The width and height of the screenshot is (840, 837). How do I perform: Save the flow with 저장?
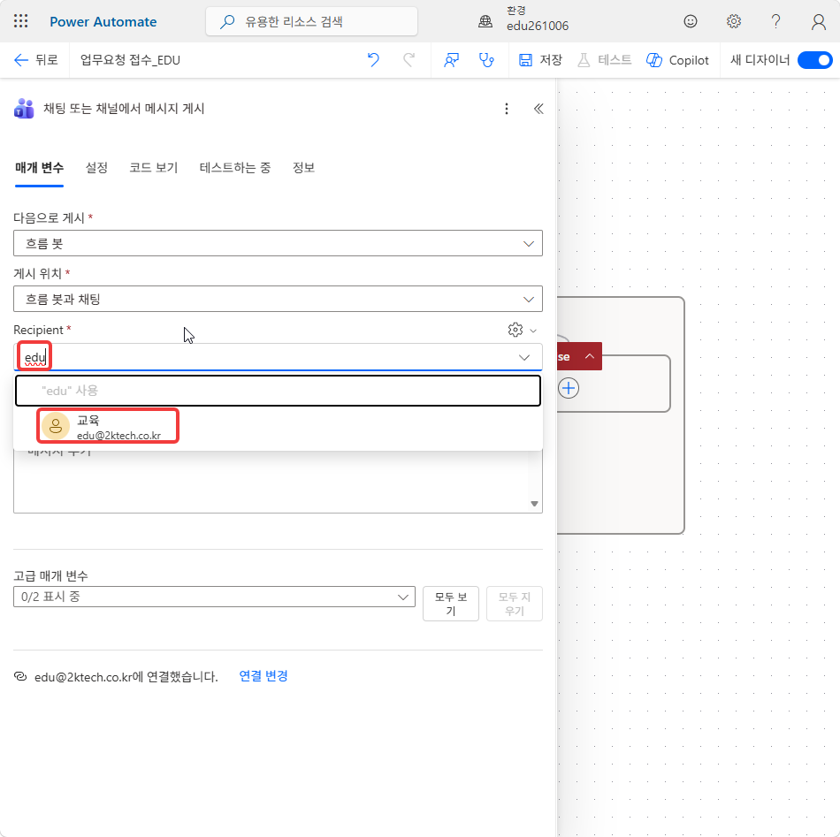(x=540, y=60)
